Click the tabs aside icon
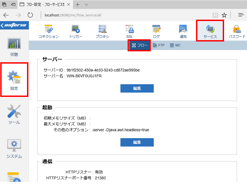 coord(4,5)
